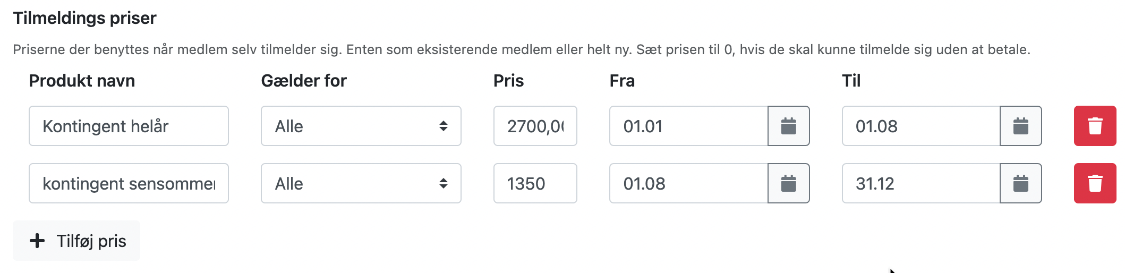Open Til calendar picker in kontingent sensommer row
Screen dimensions: 1125x273
(1020, 184)
